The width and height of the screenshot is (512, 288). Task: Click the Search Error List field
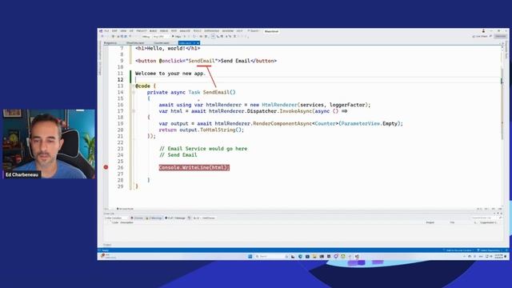486,218
